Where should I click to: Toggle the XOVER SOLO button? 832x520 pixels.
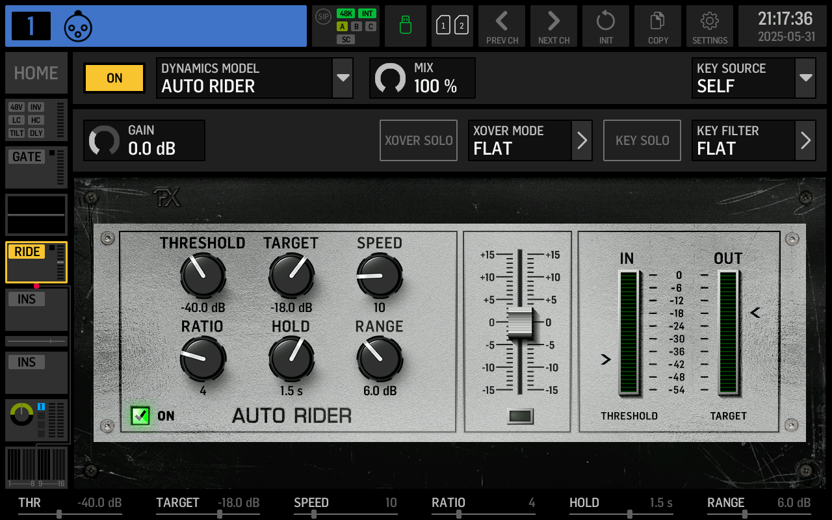point(419,140)
